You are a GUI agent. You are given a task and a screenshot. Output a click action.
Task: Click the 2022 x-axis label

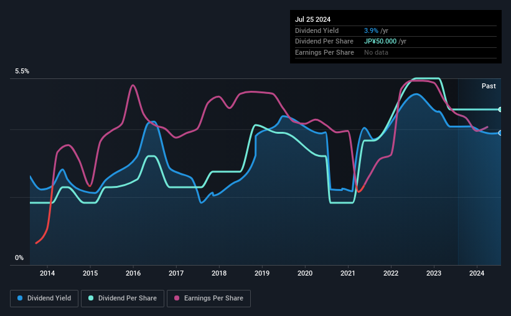pos(391,273)
